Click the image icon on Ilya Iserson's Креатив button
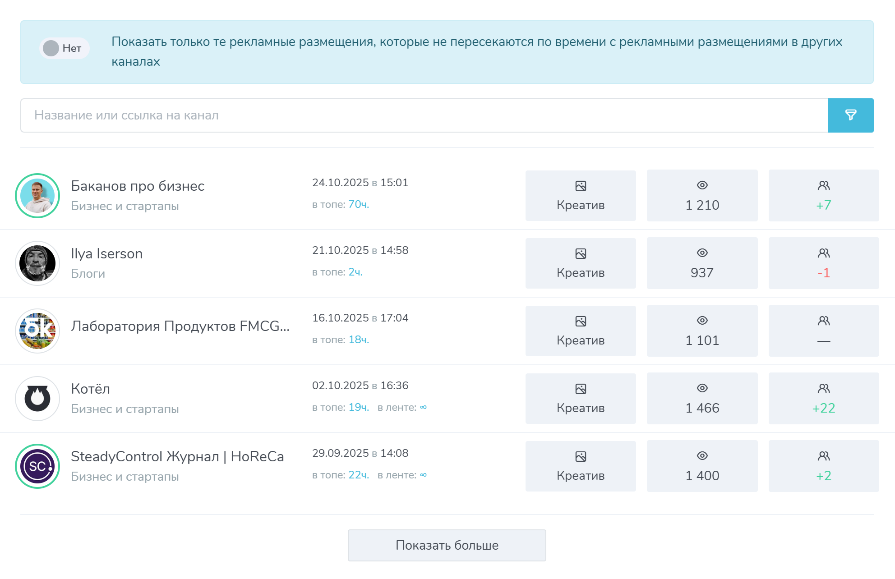Screen dimensions: 895x579 tap(581, 253)
